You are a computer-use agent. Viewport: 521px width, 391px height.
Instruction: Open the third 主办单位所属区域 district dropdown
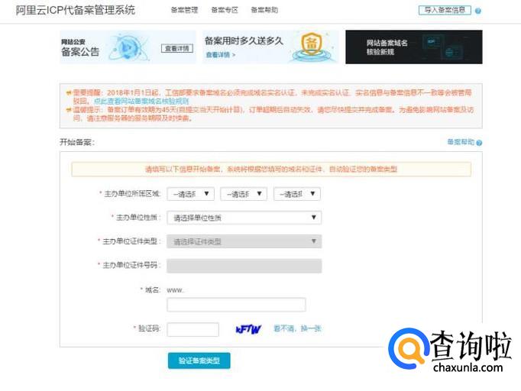(x=297, y=194)
